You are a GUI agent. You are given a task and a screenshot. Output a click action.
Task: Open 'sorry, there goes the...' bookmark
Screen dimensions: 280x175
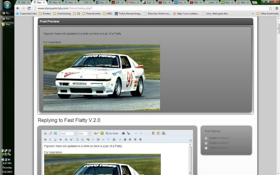216,14
